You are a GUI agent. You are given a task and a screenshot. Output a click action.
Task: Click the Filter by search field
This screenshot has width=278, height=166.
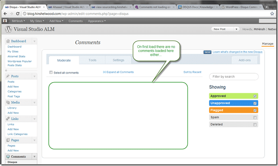(x=234, y=77)
